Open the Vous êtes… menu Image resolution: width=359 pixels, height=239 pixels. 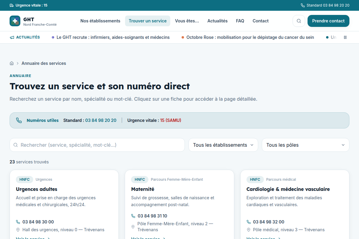coord(187,21)
